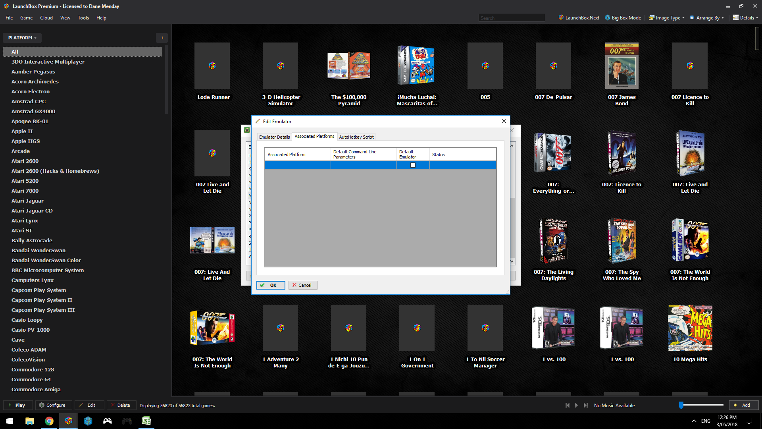This screenshot has height=429, width=762.
Task: Switch to Big Box Mode
Action: pyautogui.click(x=623, y=18)
